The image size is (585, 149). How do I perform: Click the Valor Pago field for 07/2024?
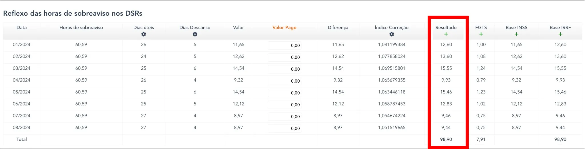[x=285, y=117]
